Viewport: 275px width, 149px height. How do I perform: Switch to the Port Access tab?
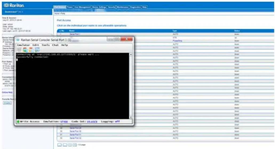tap(60, 7)
